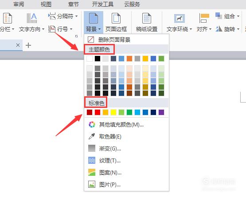
Task: Expand the 组合 dropdown arrow
Action: tap(238, 16)
